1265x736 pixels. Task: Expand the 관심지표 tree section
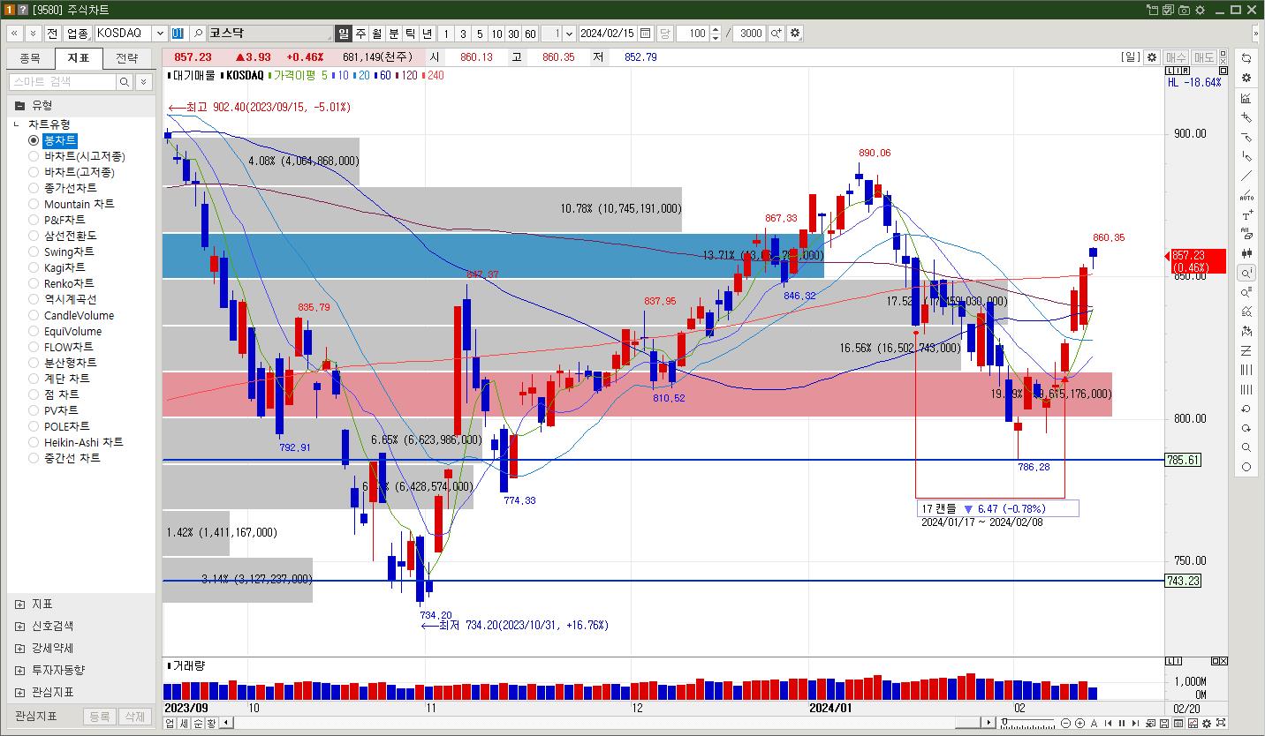[19, 693]
